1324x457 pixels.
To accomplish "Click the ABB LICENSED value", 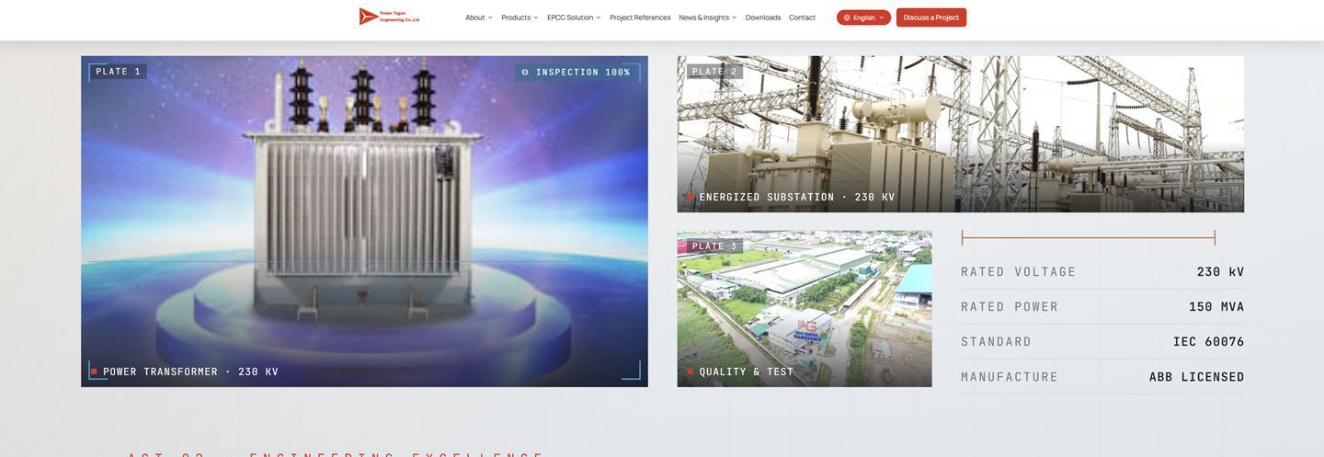I will pos(1197,376).
